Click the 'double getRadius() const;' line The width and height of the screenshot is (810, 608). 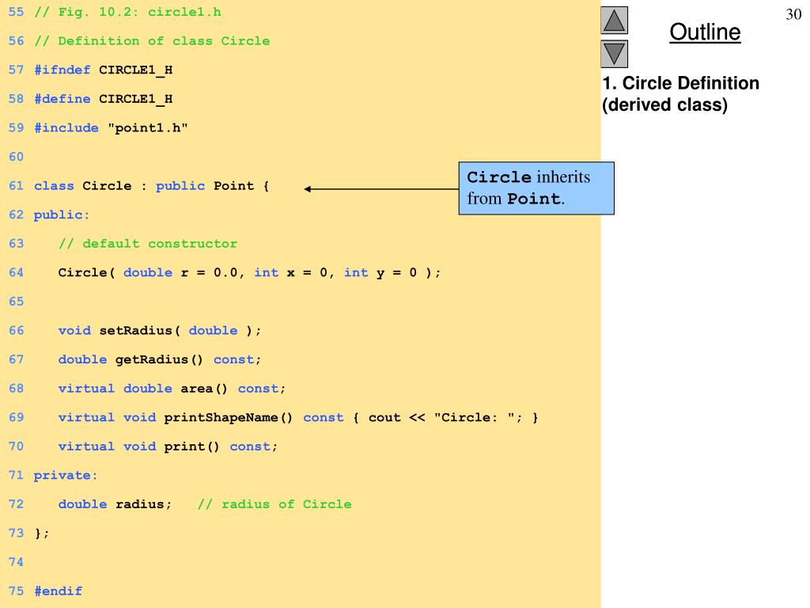[160, 359]
